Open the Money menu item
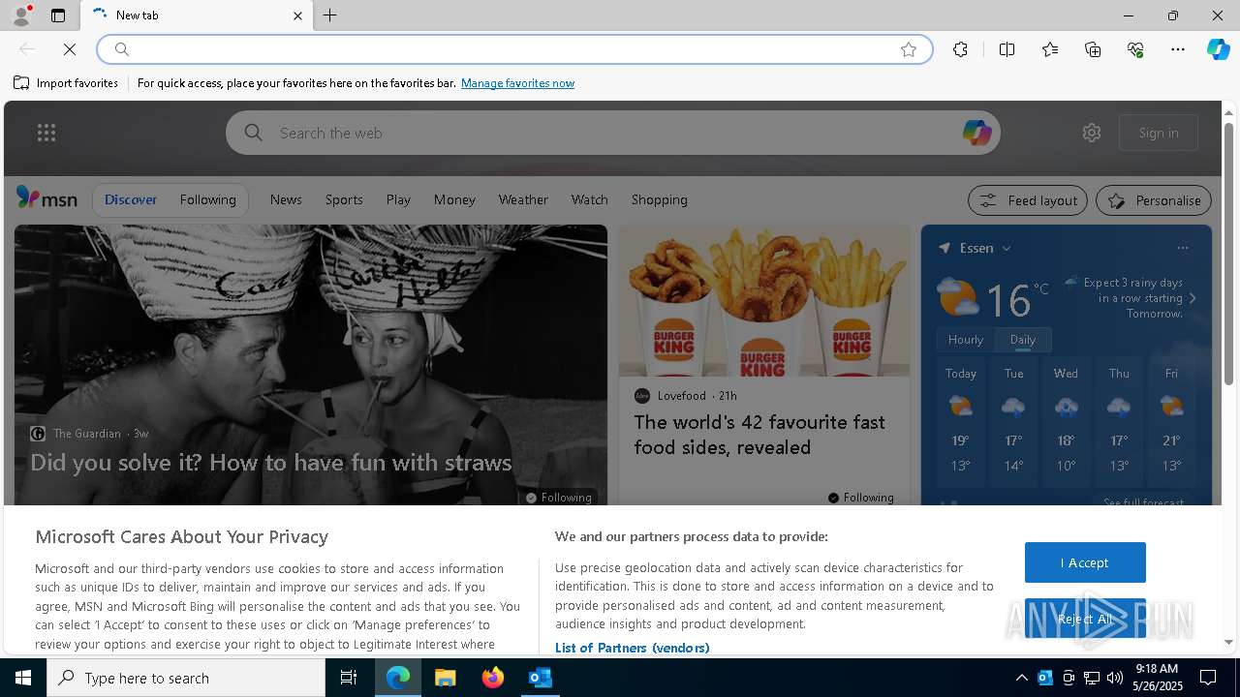This screenshot has width=1240, height=697. point(454,199)
